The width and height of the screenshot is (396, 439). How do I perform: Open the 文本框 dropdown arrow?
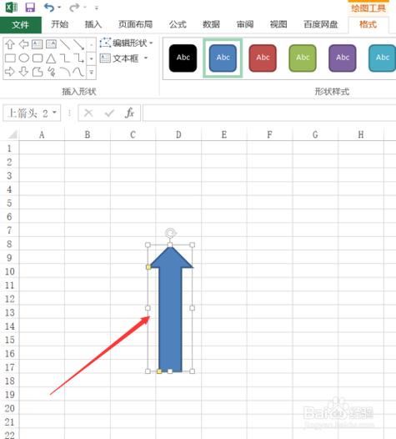[x=146, y=58]
